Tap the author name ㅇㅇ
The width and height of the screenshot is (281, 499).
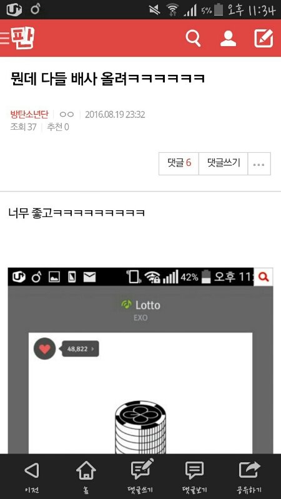point(67,115)
